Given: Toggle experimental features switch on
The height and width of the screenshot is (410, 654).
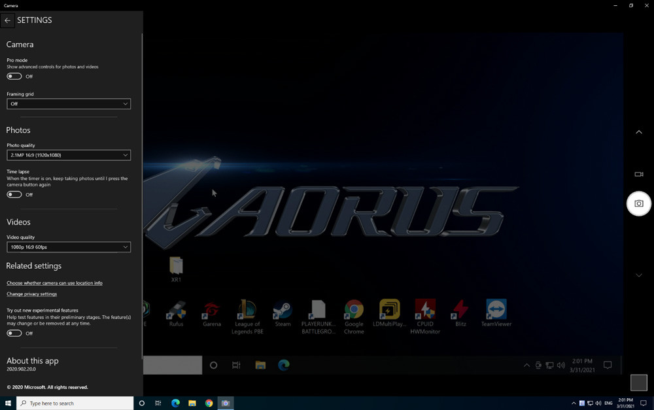Looking at the screenshot, I should (14, 333).
